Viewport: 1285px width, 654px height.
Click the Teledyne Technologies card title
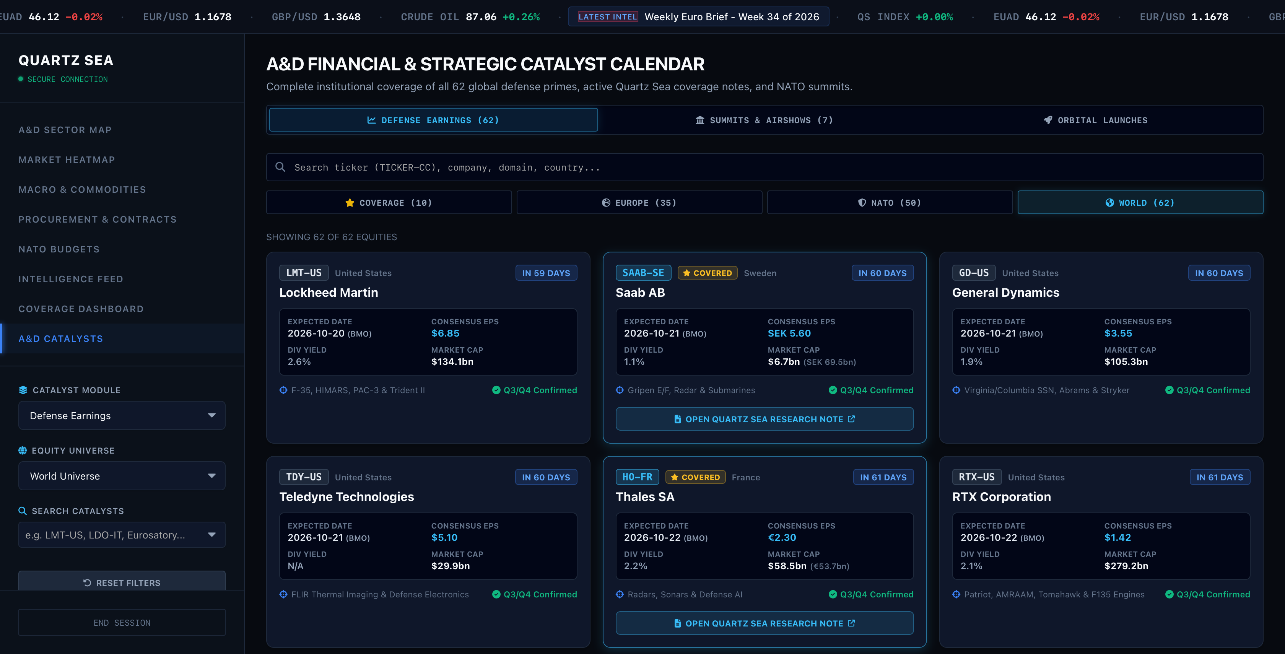[x=347, y=497]
